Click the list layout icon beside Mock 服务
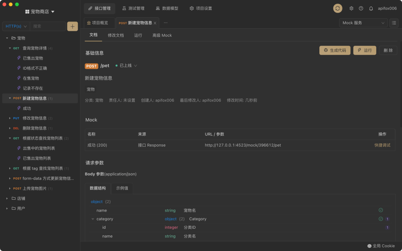402x251 pixels. [x=394, y=23]
